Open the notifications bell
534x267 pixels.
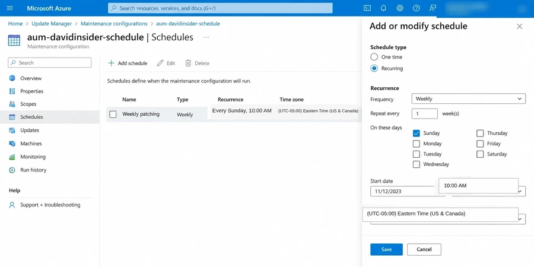tap(383, 8)
